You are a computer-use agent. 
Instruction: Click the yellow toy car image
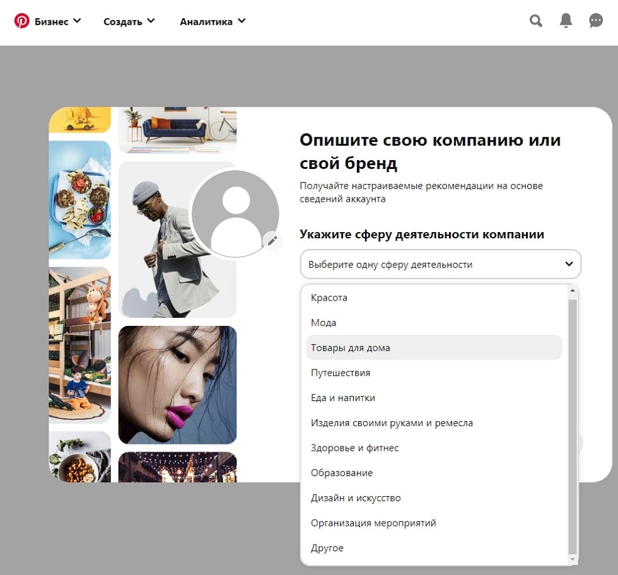[x=80, y=120]
